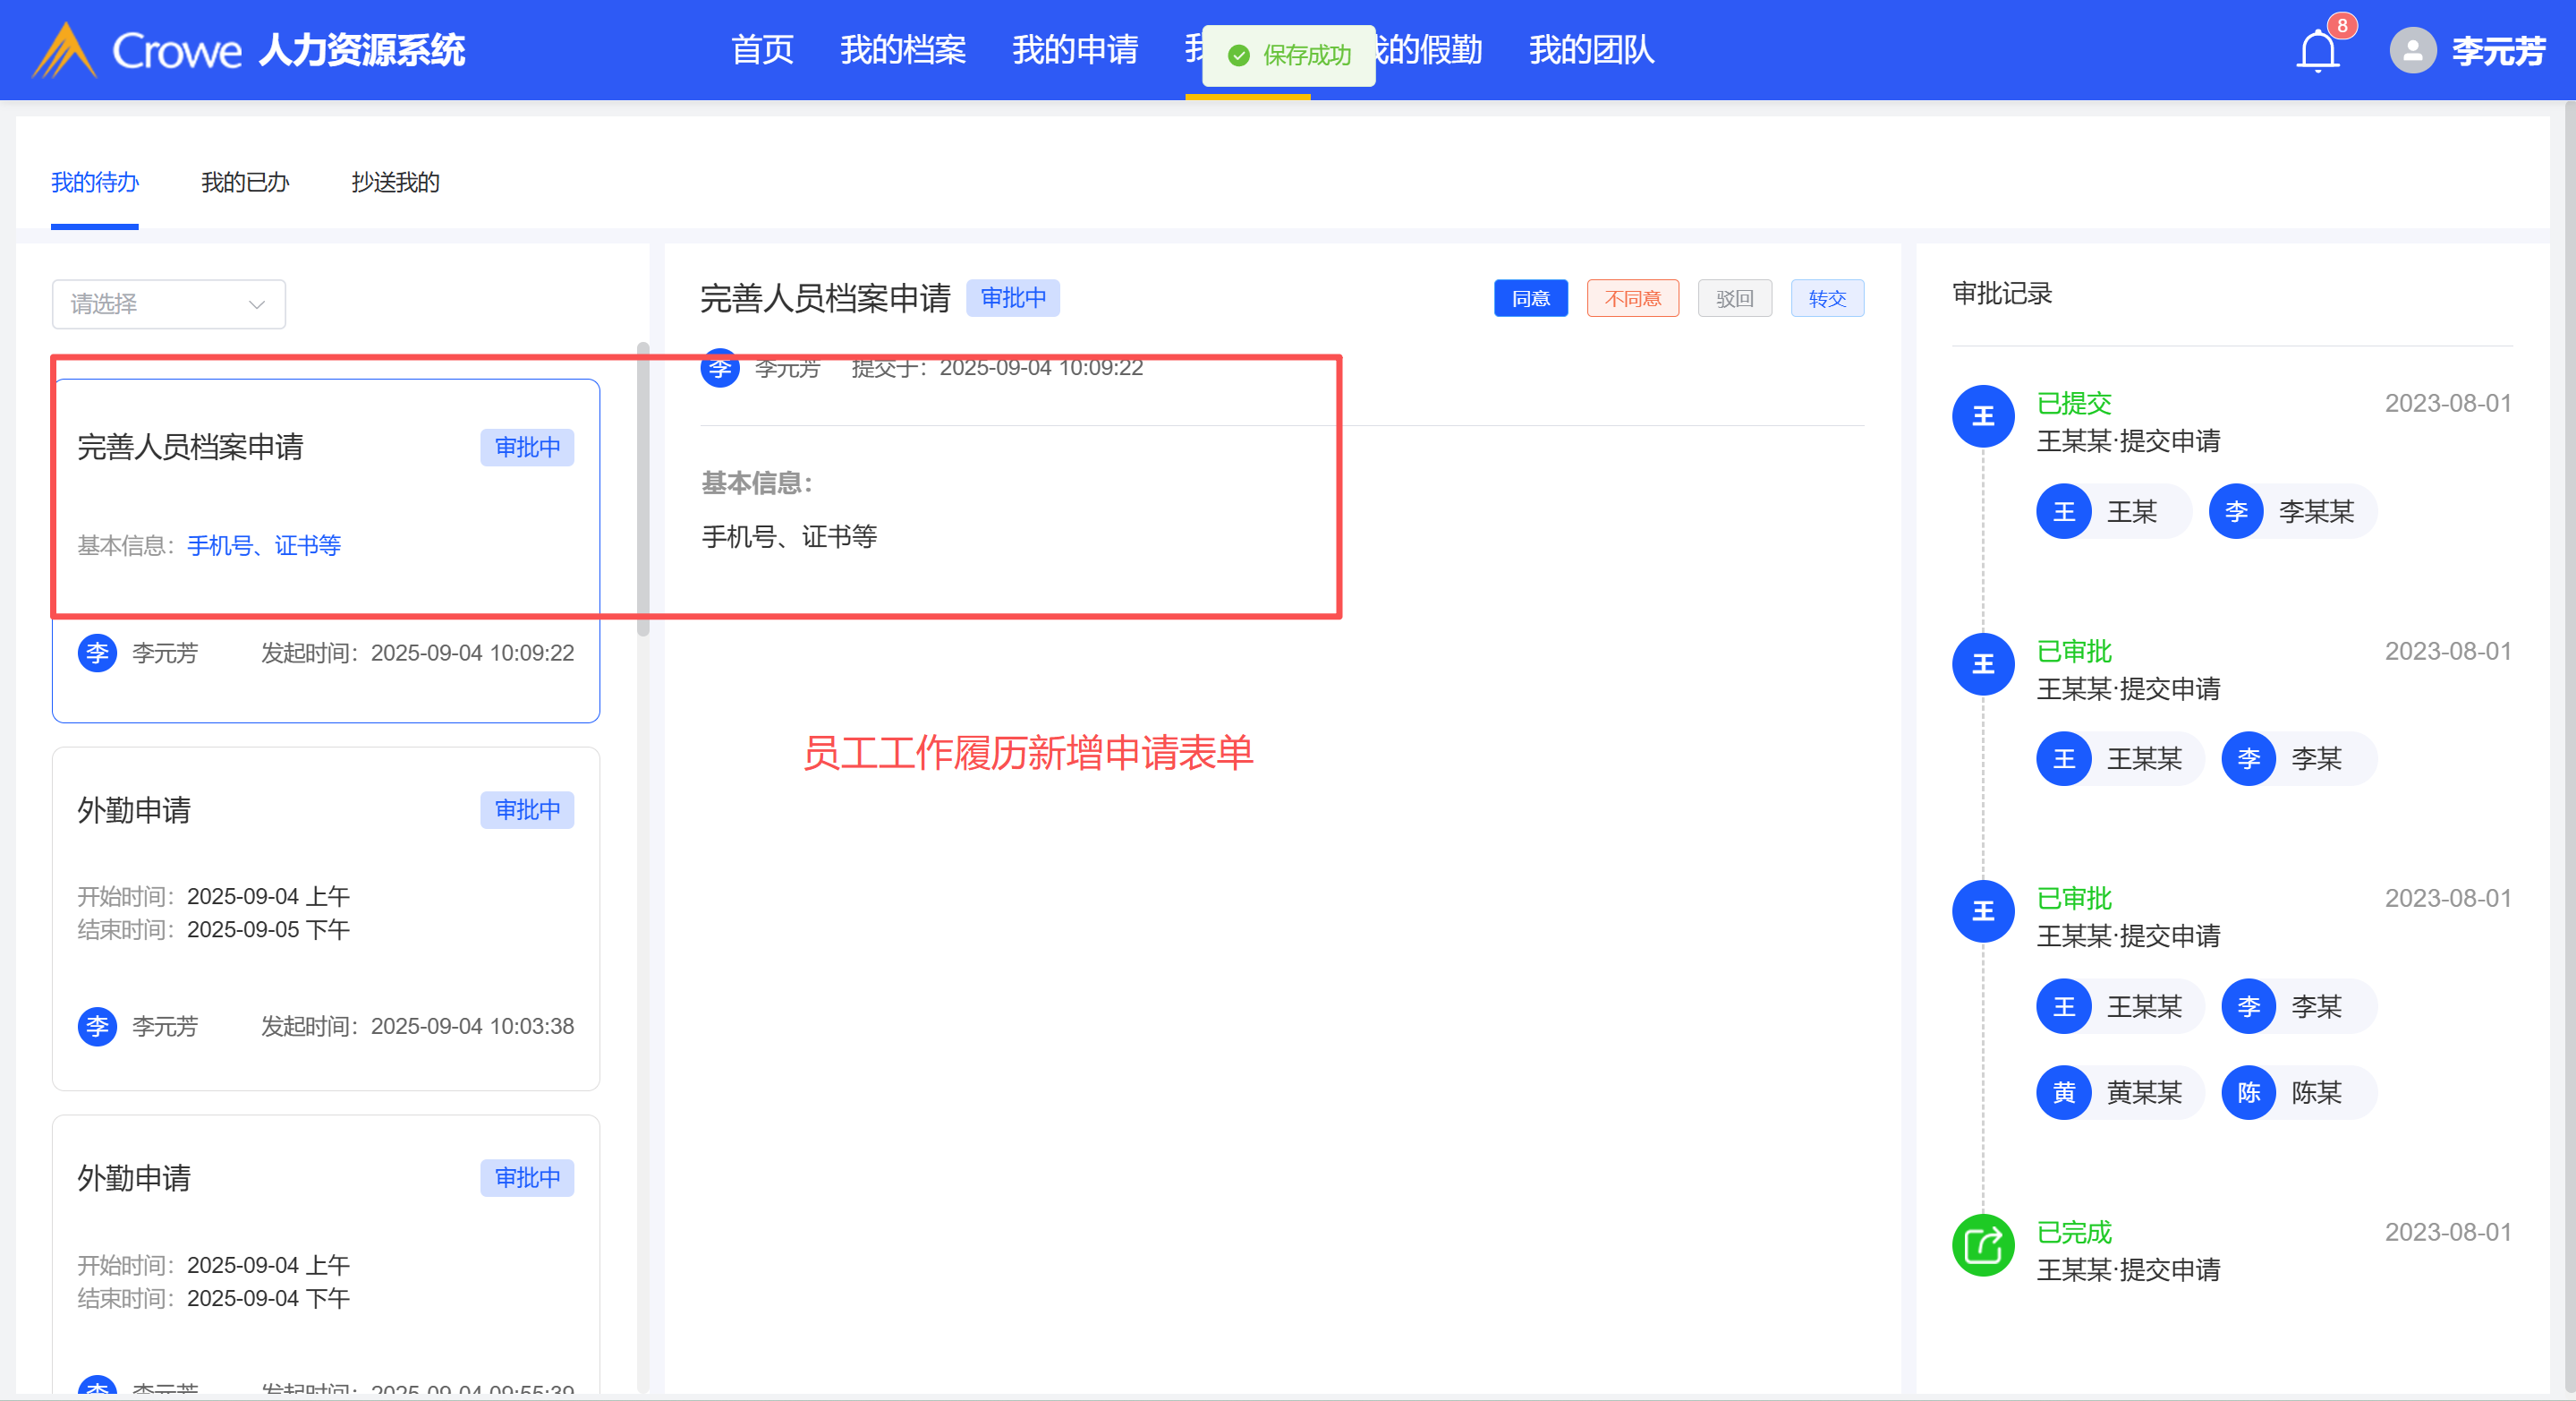
Task: Click the first 王 timeline avatar for 已提交
Action: click(x=1982, y=416)
